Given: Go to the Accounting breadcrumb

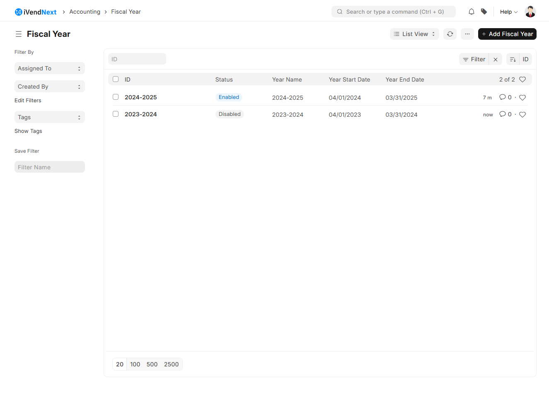Looking at the screenshot, I should pyautogui.click(x=85, y=12).
